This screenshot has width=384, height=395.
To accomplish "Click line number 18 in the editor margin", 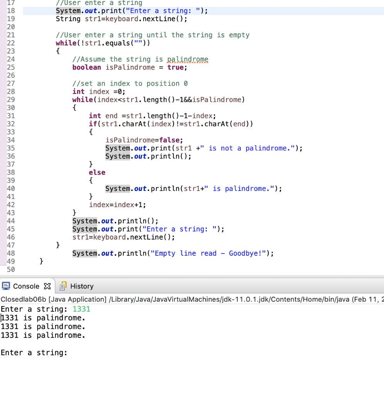I will pos(10,10).
